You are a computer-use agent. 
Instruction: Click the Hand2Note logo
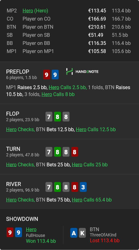tap(82, 71)
